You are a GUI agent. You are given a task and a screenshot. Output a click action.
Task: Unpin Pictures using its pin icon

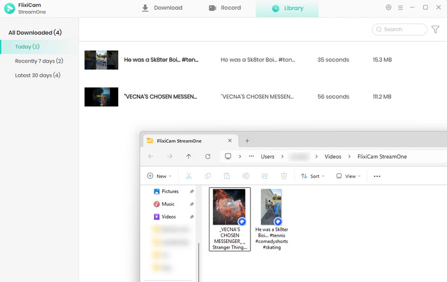click(x=192, y=192)
